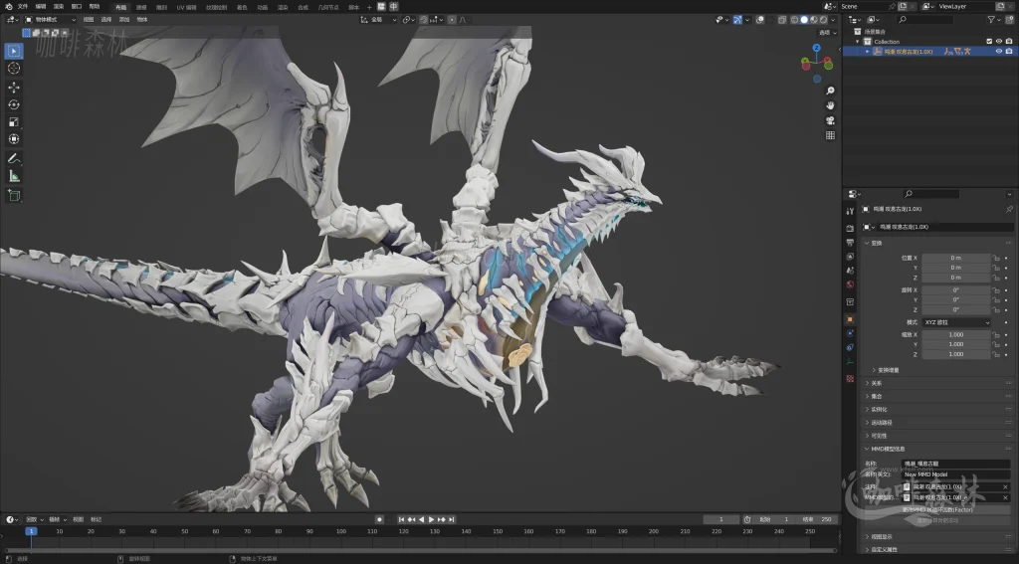
Task: Click the Location X value field
Action: [956, 258]
